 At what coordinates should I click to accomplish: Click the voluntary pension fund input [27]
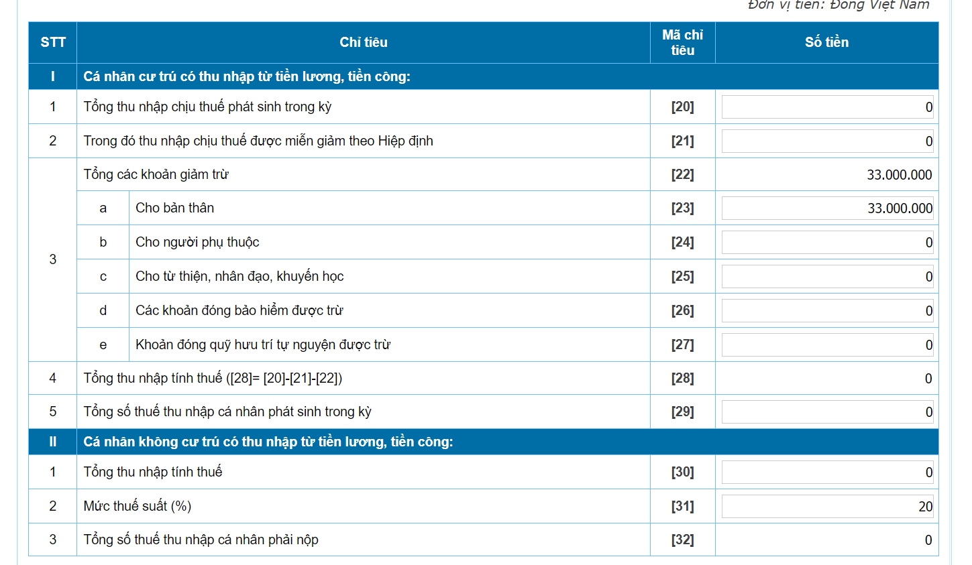(826, 345)
